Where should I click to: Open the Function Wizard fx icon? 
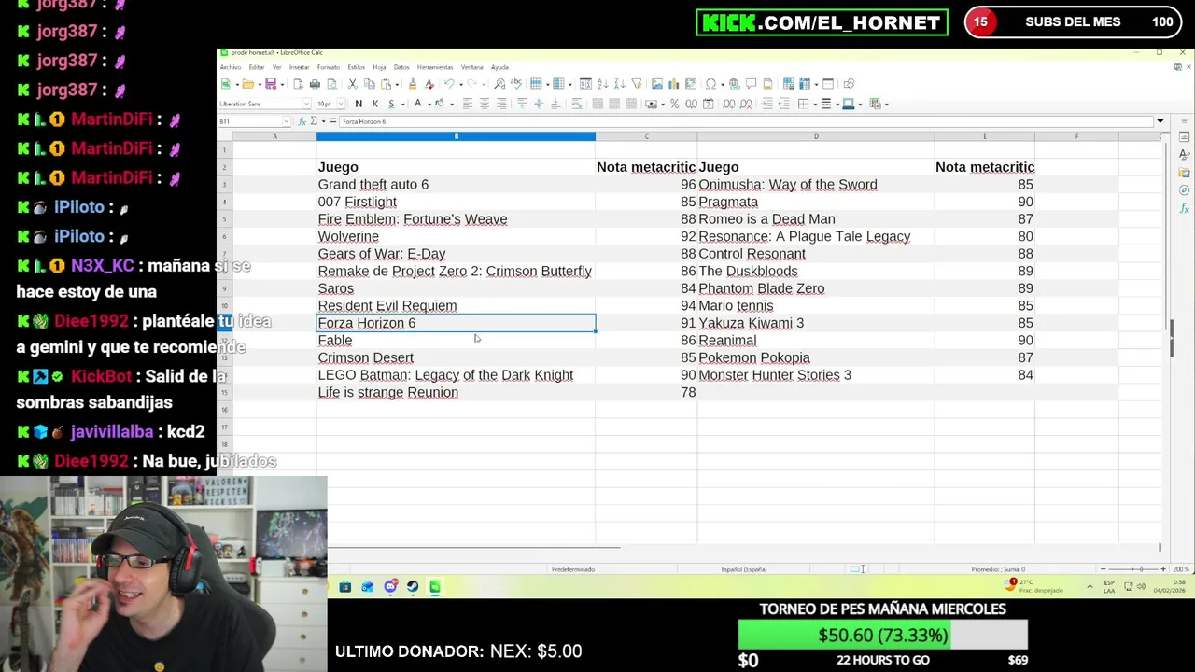302,121
